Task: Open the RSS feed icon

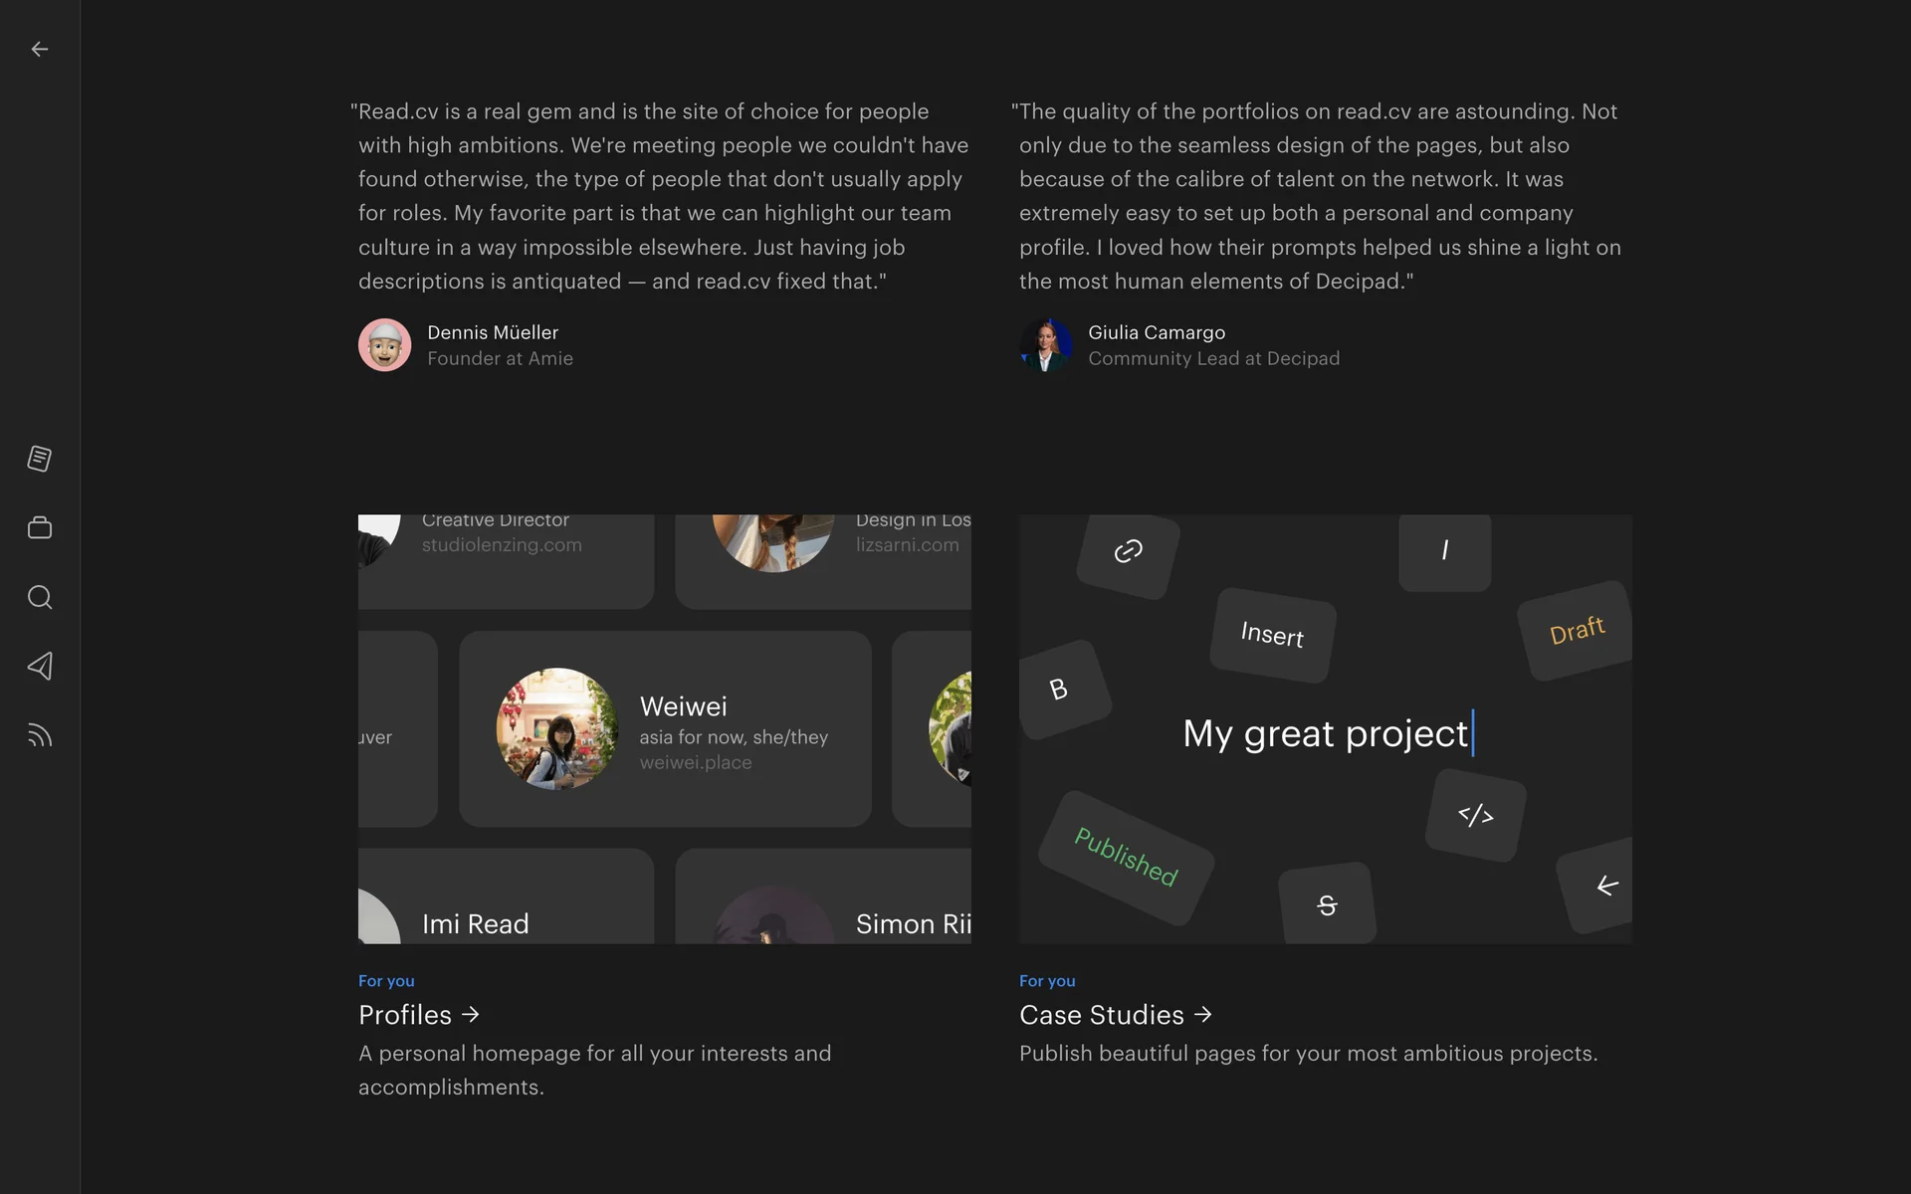Action: click(40, 735)
